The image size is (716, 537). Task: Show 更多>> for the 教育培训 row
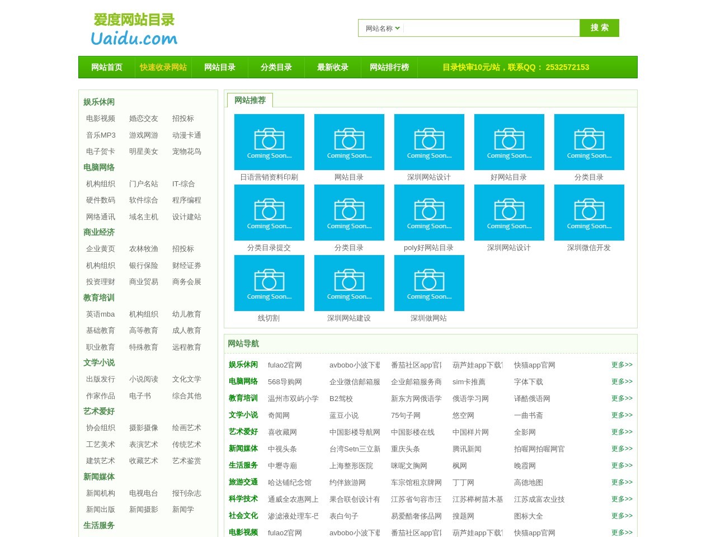621,398
